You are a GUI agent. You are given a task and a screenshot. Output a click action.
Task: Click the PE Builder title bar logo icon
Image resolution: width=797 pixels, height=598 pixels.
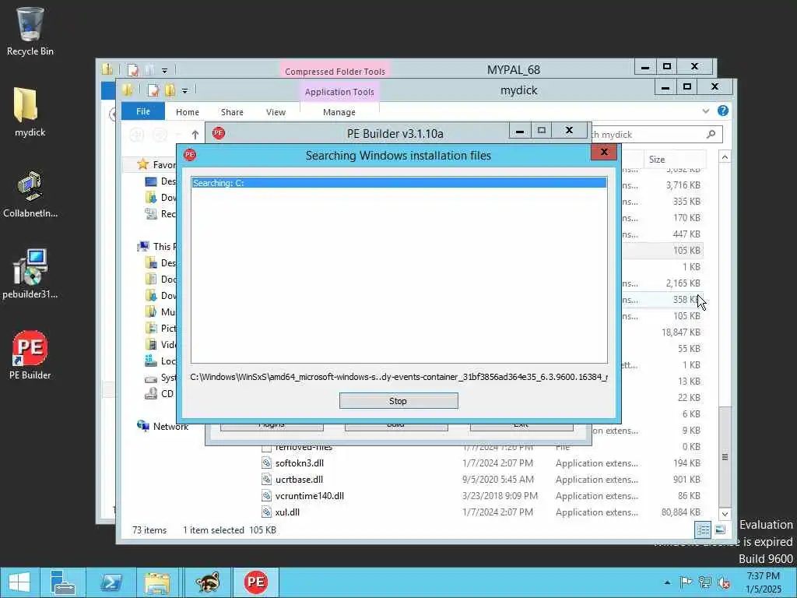(219, 133)
